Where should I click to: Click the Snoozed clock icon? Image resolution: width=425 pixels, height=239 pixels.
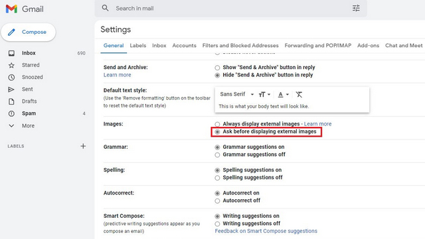[11, 77]
